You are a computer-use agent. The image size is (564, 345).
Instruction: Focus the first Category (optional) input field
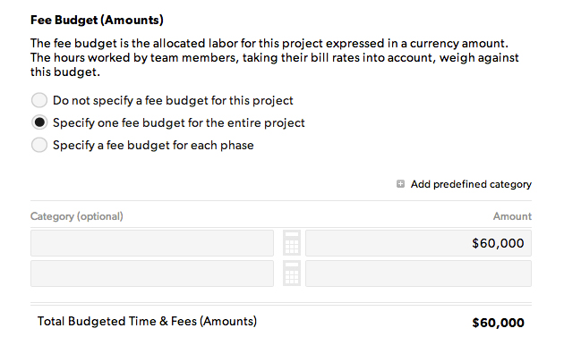pos(152,243)
